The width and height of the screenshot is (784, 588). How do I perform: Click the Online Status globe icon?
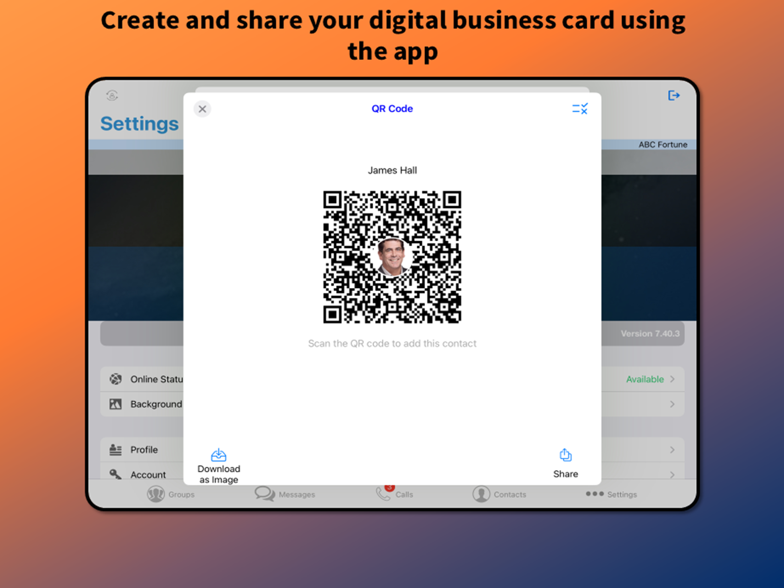pos(116,379)
